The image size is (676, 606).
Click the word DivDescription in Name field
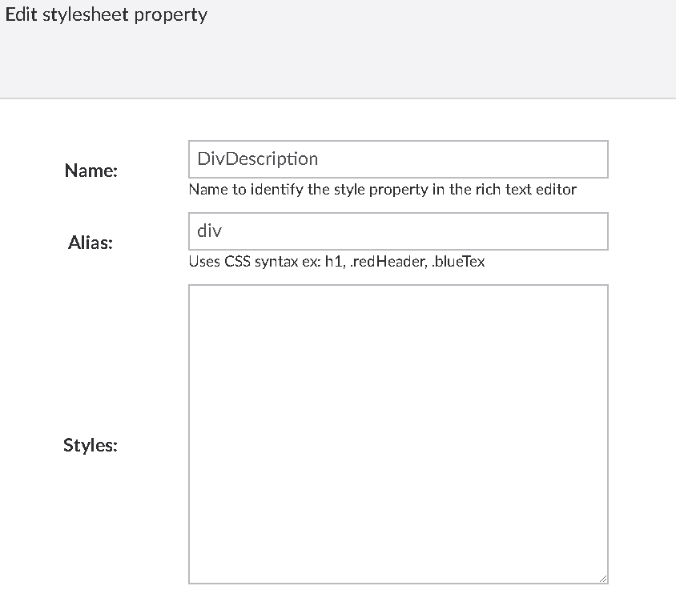[x=258, y=159]
